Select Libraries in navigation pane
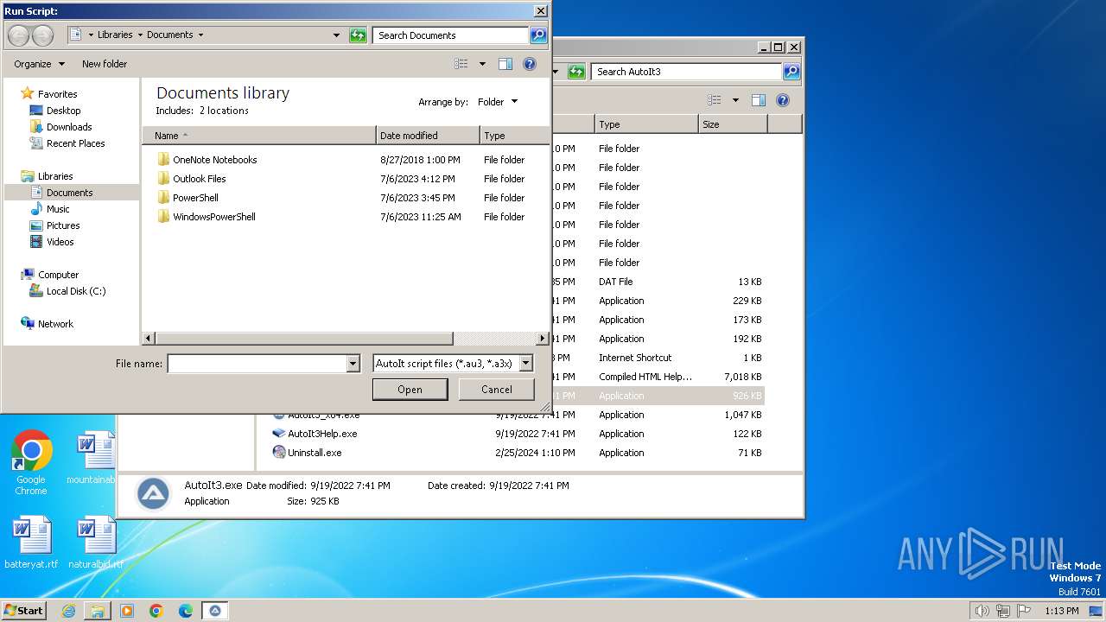Image resolution: width=1106 pixels, height=622 pixels. coord(55,176)
